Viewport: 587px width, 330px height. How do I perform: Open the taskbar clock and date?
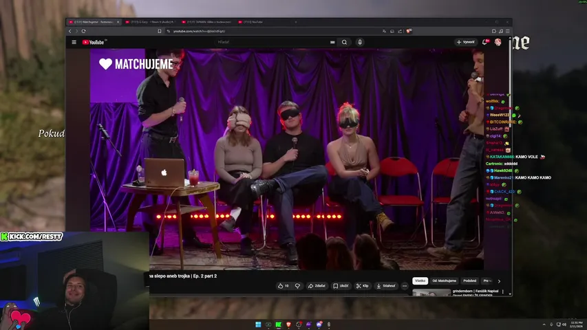tap(577, 324)
